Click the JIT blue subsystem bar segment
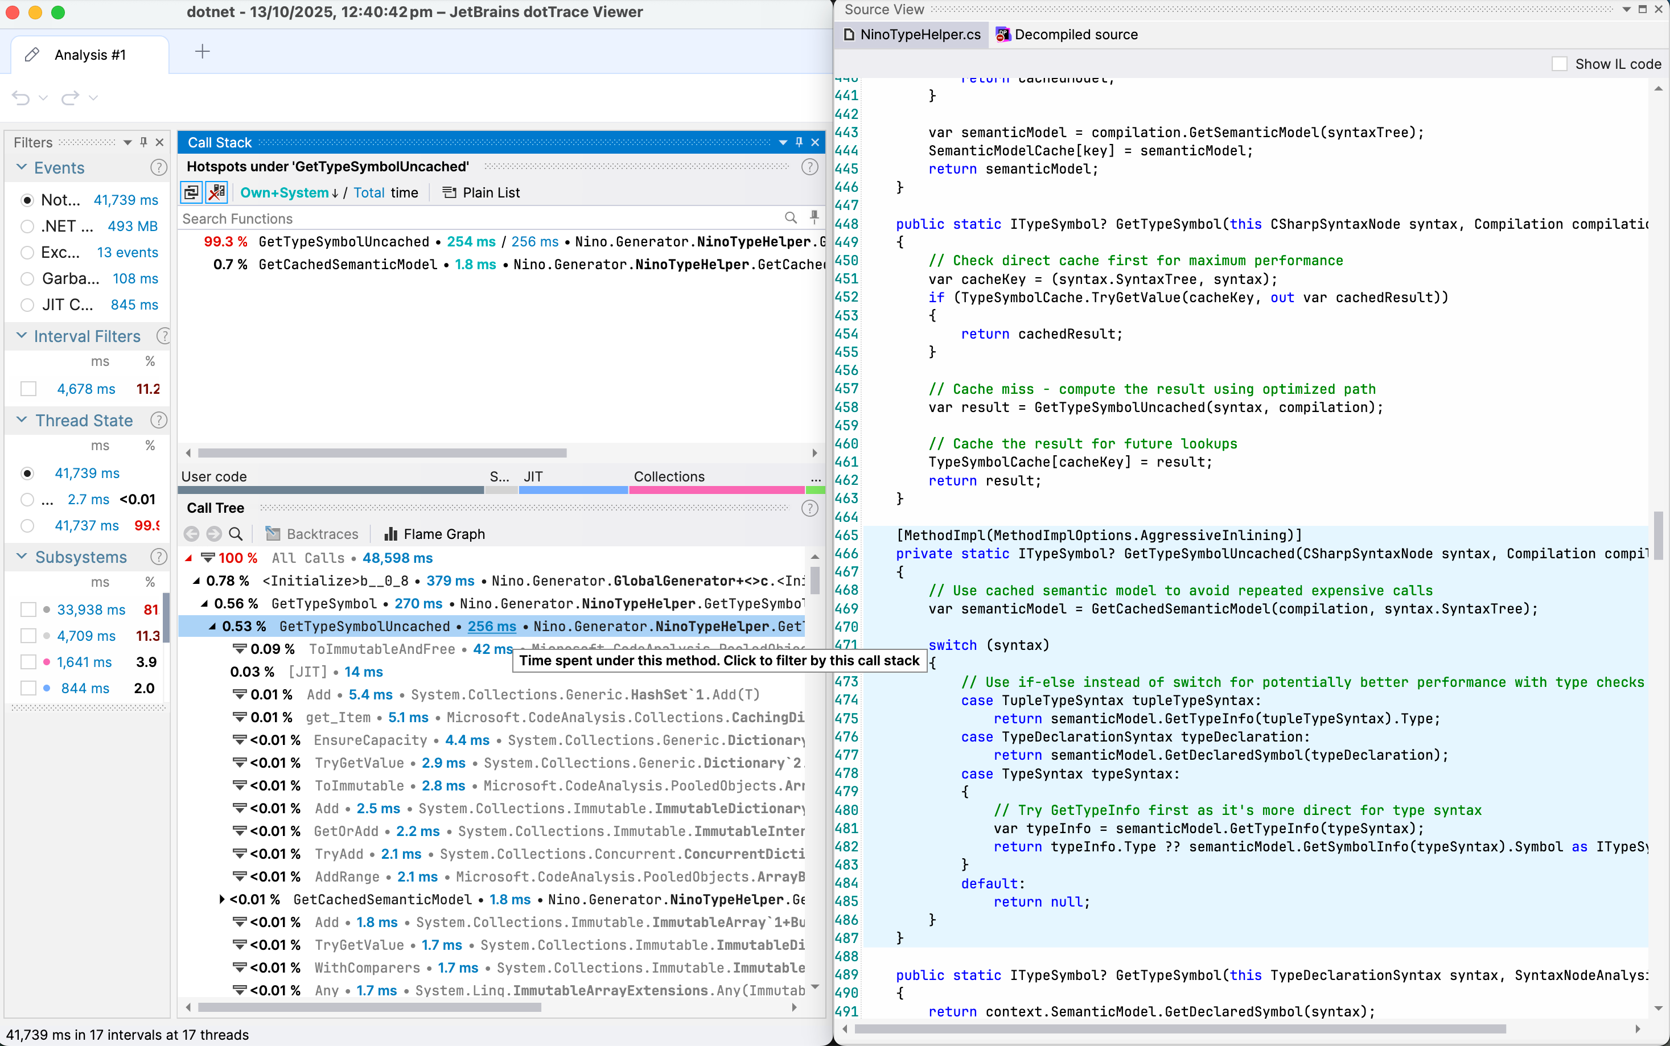Screen dimensions: 1670x1046 [x=573, y=490]
